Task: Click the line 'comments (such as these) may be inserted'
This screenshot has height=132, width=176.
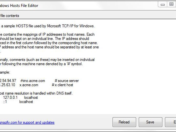Action: click(47, 60)
